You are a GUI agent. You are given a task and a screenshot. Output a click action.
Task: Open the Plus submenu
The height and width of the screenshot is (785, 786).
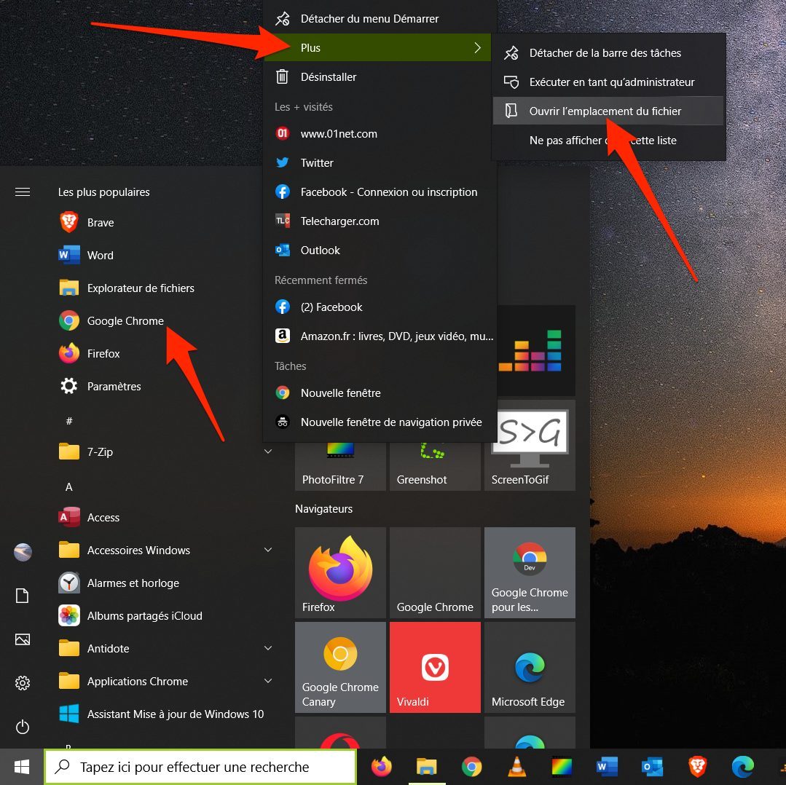click(377, 47)
